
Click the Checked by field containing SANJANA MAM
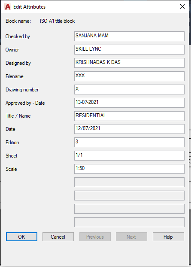coord(129,36)
